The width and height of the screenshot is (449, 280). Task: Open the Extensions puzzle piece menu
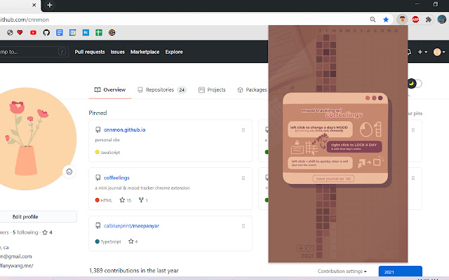(x=429, y=20)
